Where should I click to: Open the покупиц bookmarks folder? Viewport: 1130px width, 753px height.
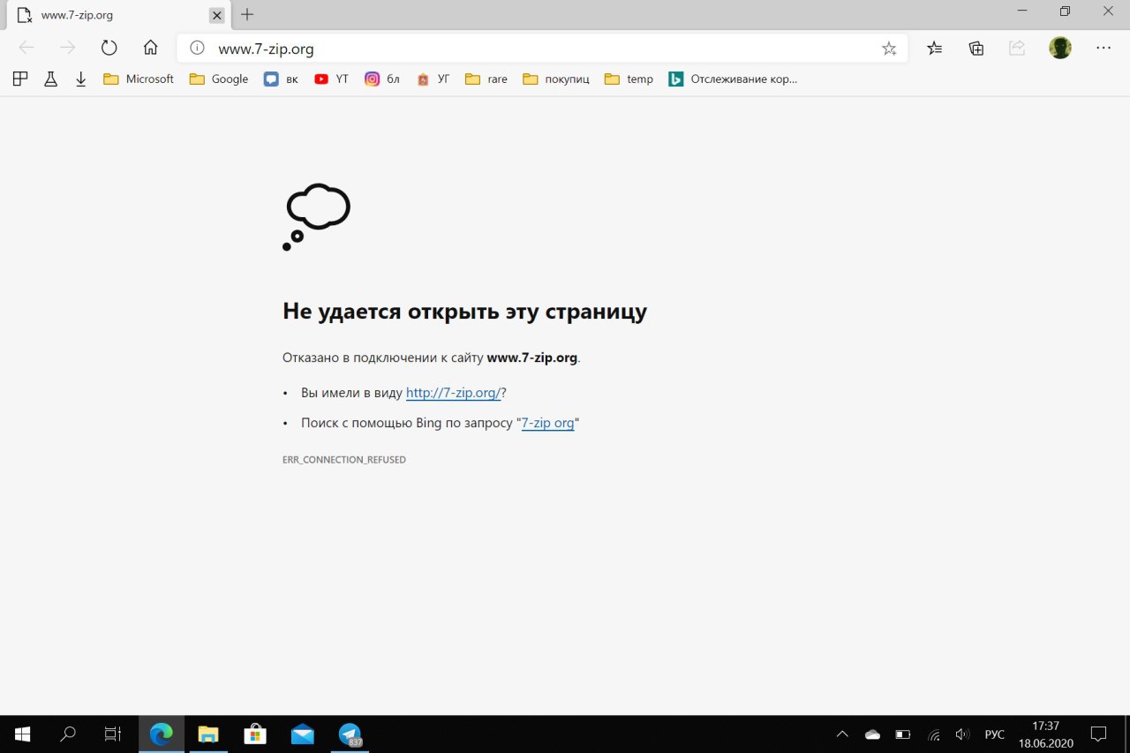pyautogui.click(x=556, y=79)
